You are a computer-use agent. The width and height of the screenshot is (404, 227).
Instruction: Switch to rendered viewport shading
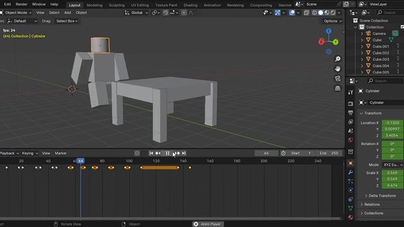333,13
